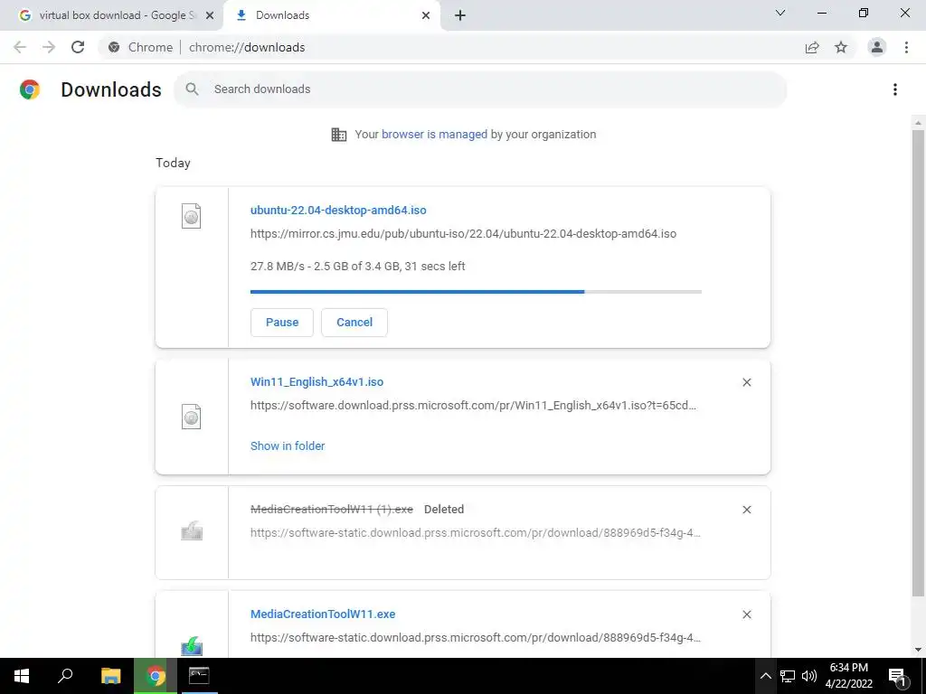Click the browser forward arrow
Viewport: 926px width, 694px height.
point(49,47)
